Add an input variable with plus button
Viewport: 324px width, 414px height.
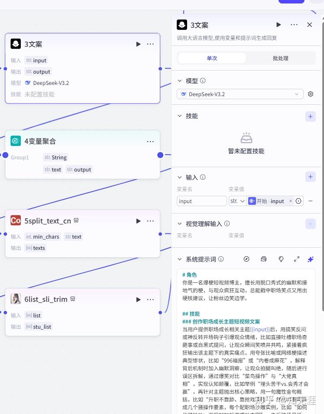point(311,177)
